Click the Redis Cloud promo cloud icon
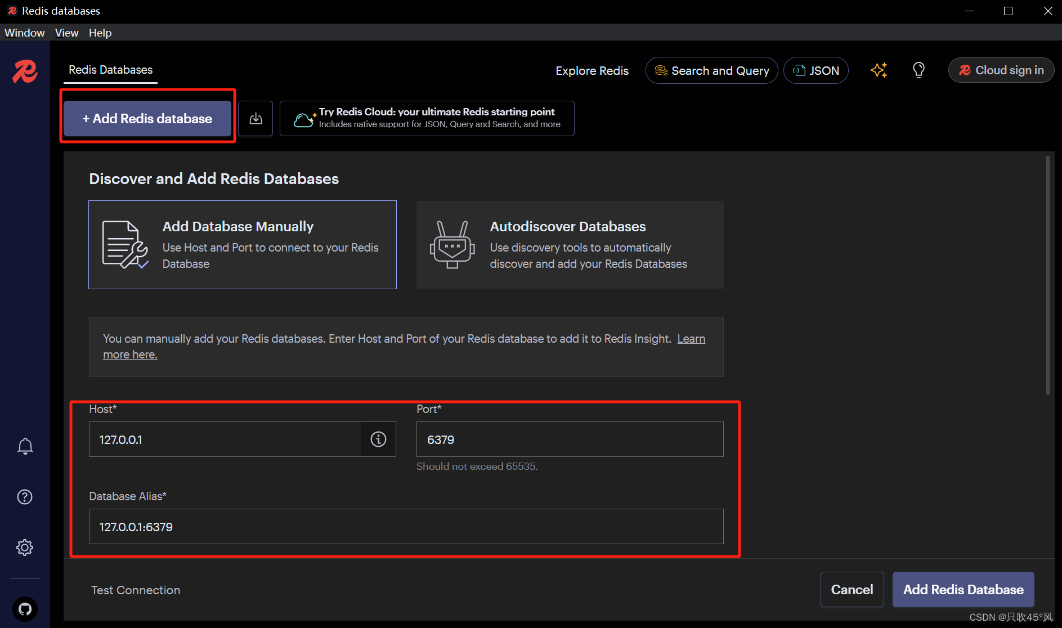Image resolution: width=1062 pixels, height=628 pixels. click(304, 119)
